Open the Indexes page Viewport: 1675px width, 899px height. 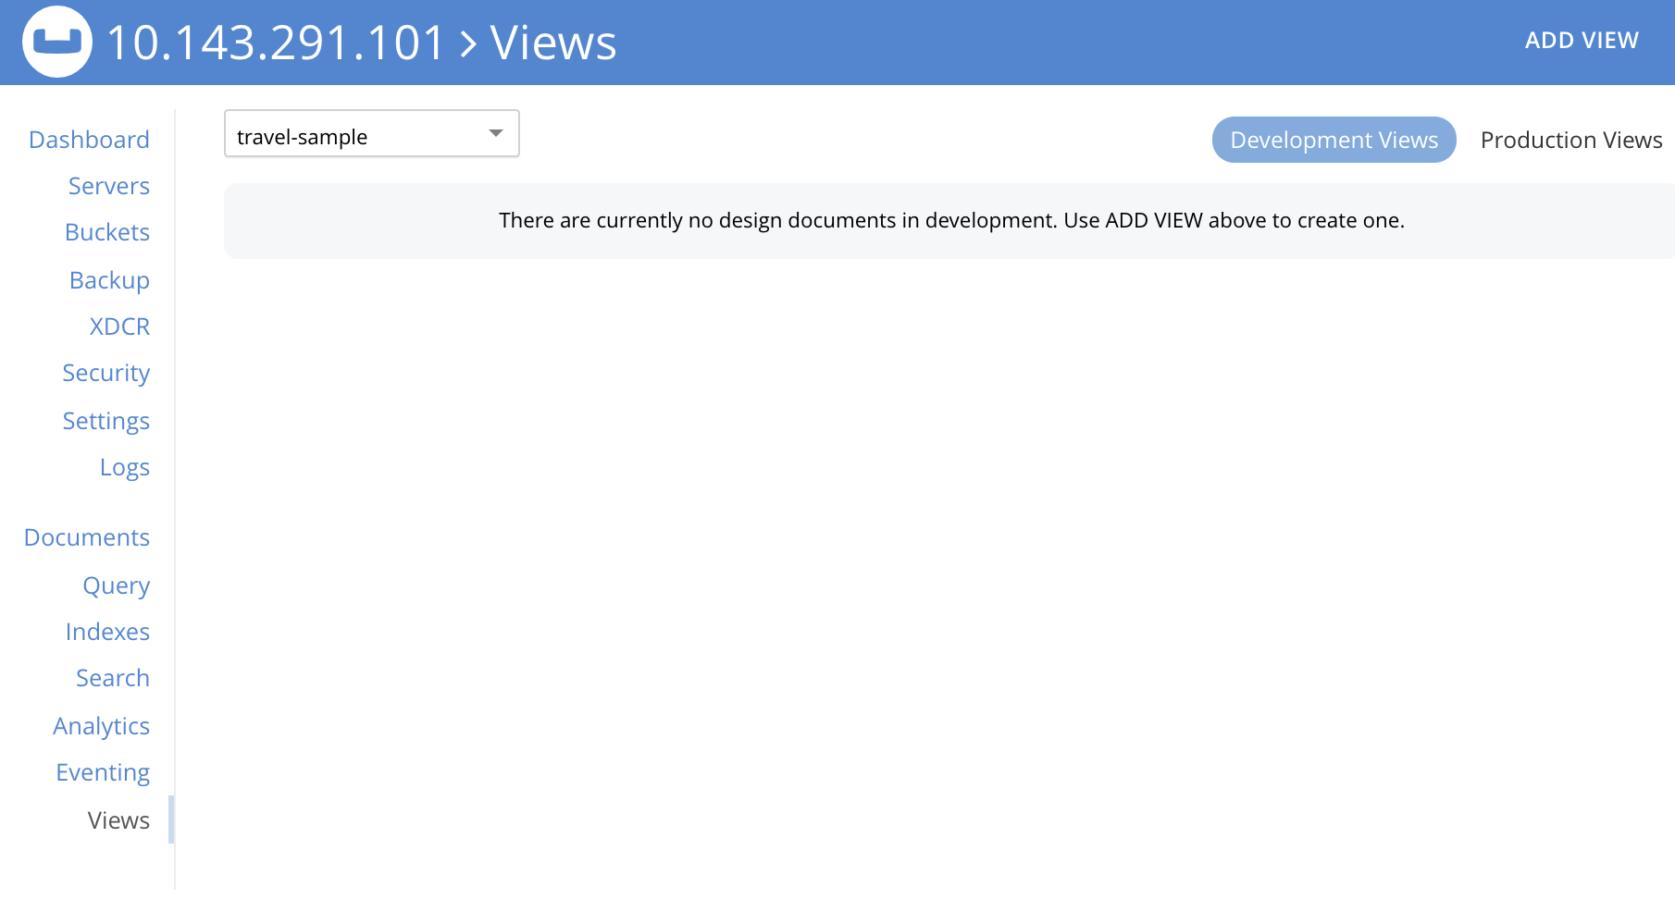(107, 632)
